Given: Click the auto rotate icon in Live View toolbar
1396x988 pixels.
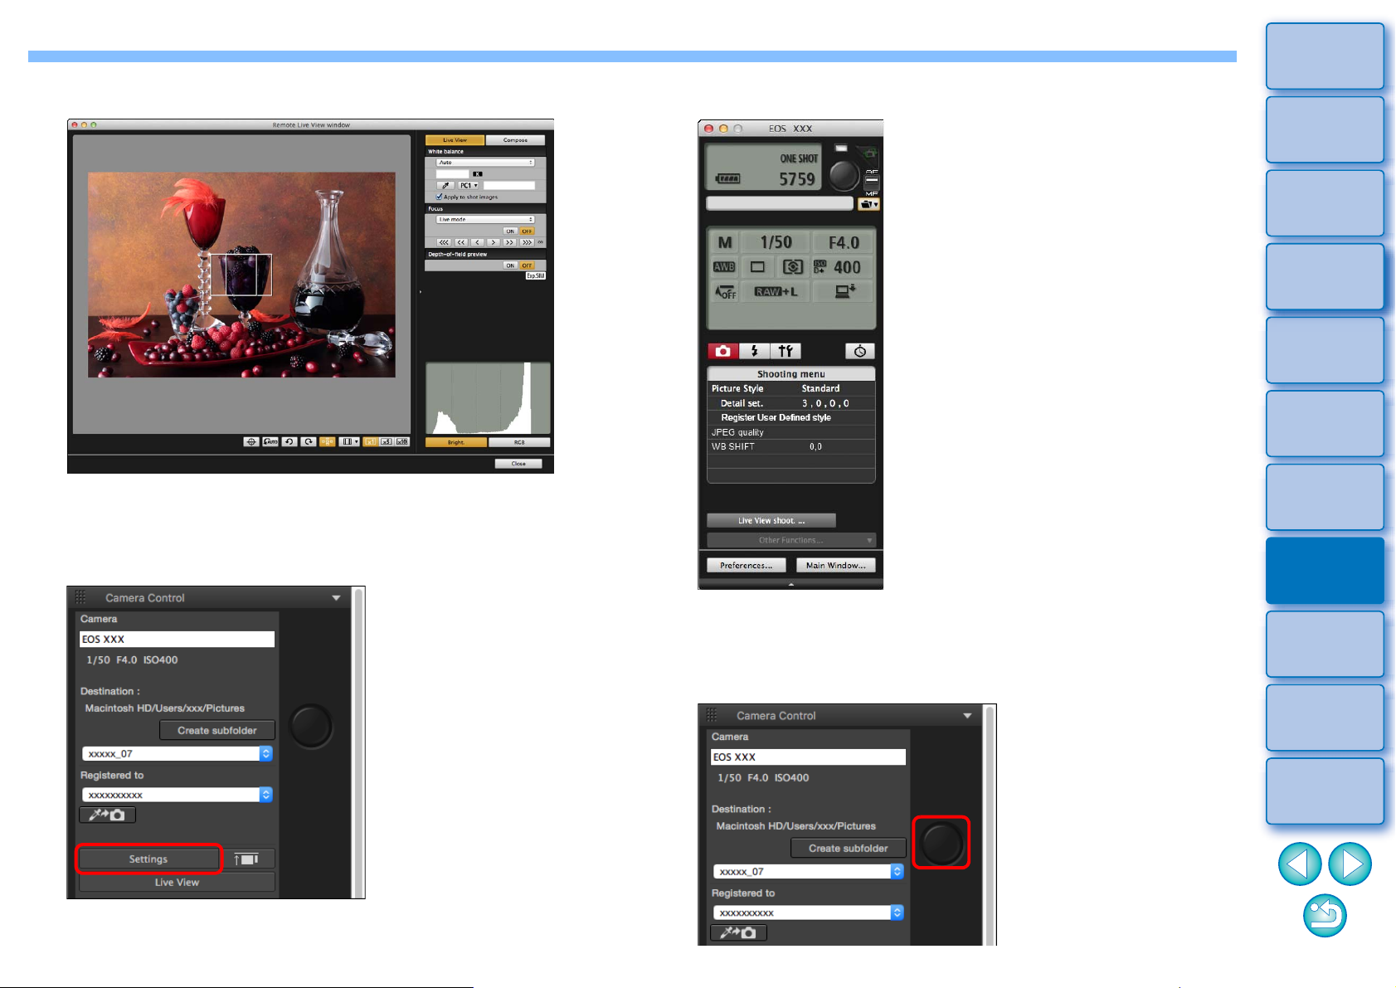Looking at the screenshot, I should point(270,441).
